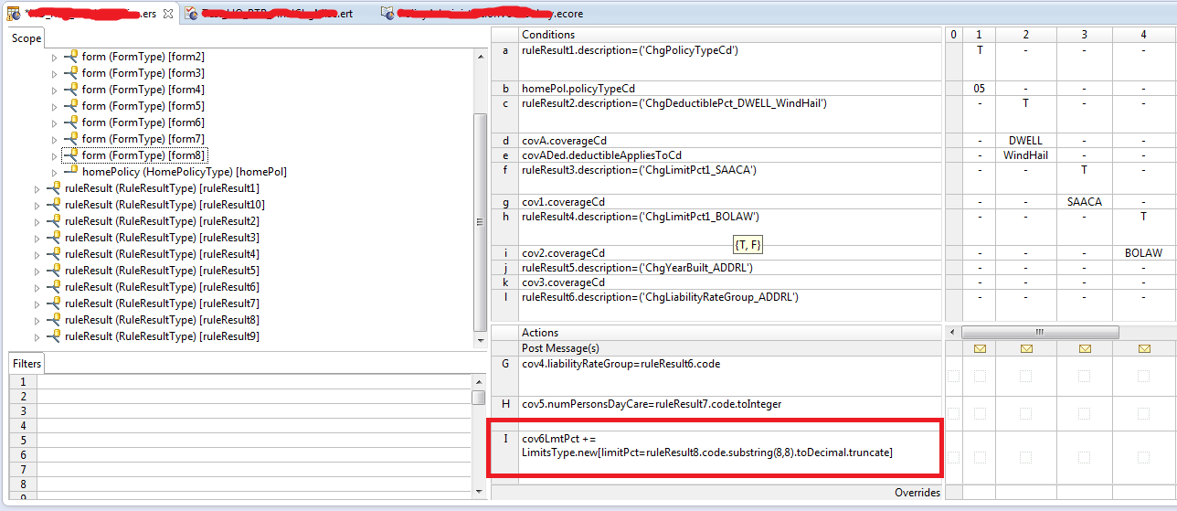The width and height of the screenshot is (1177, 511).
Task: Expand the form [form4] tree node
Action: pyautogui.click(x=54, y=90)
